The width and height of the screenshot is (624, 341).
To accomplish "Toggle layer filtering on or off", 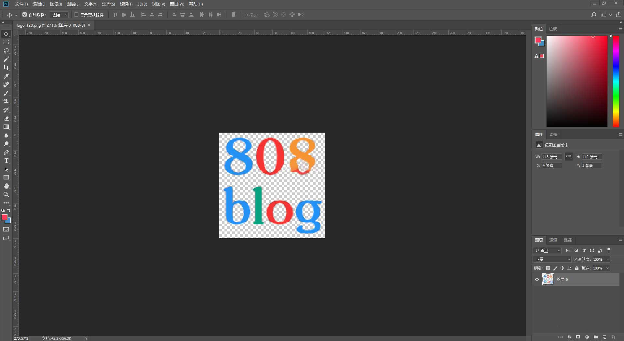I will pos(609,250).
